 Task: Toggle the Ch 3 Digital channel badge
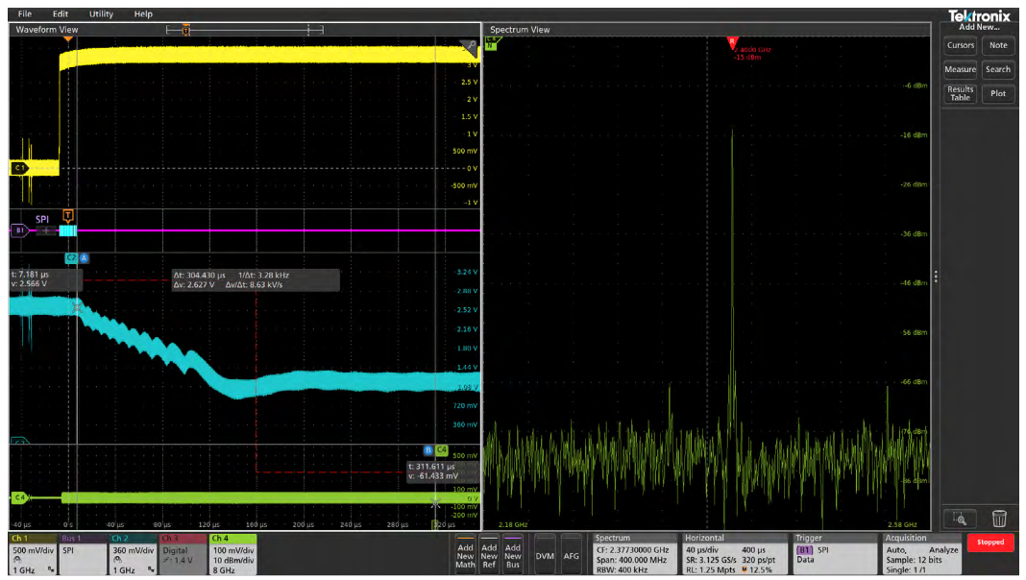pos(182,554)
